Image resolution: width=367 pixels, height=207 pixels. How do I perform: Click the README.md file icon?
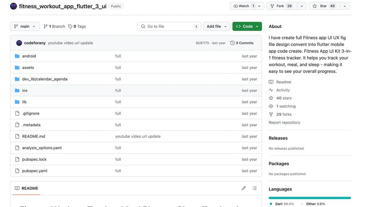coord(17,136)
